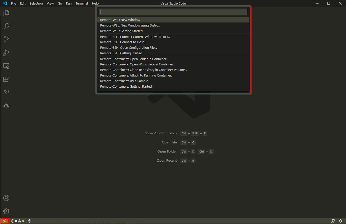Open the Accounts menu icon
This screenshot has height=224, width=346.
pyautogui.click(x=6, y=198)
